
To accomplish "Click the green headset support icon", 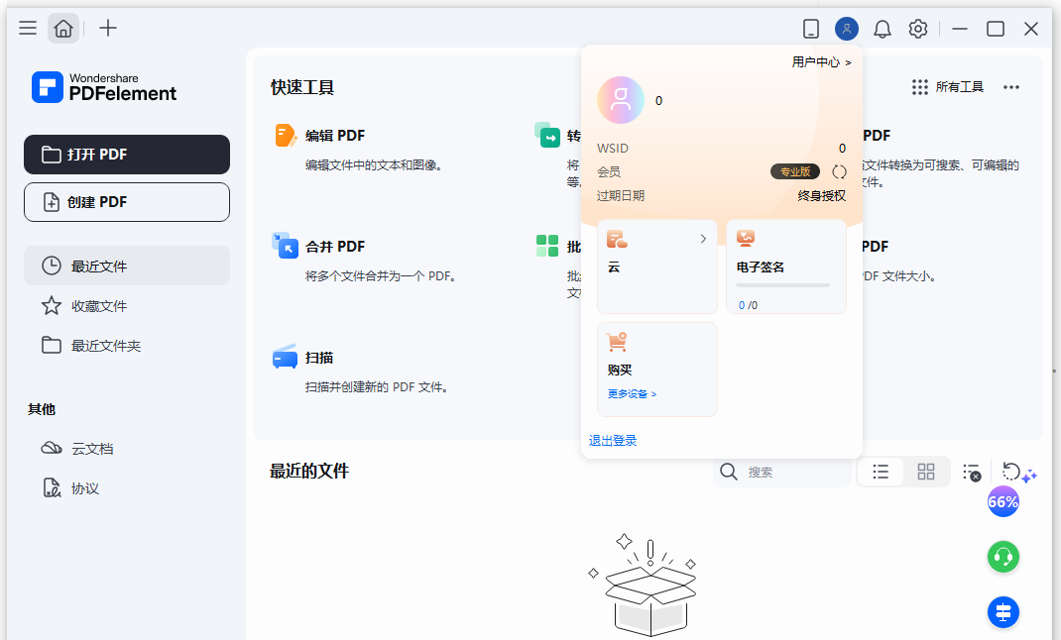I will click(1002, 557).
